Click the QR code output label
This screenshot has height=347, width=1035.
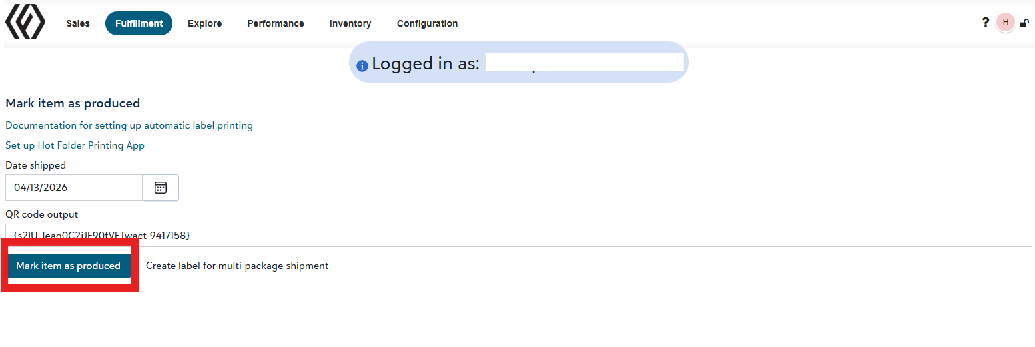[42, 214]
